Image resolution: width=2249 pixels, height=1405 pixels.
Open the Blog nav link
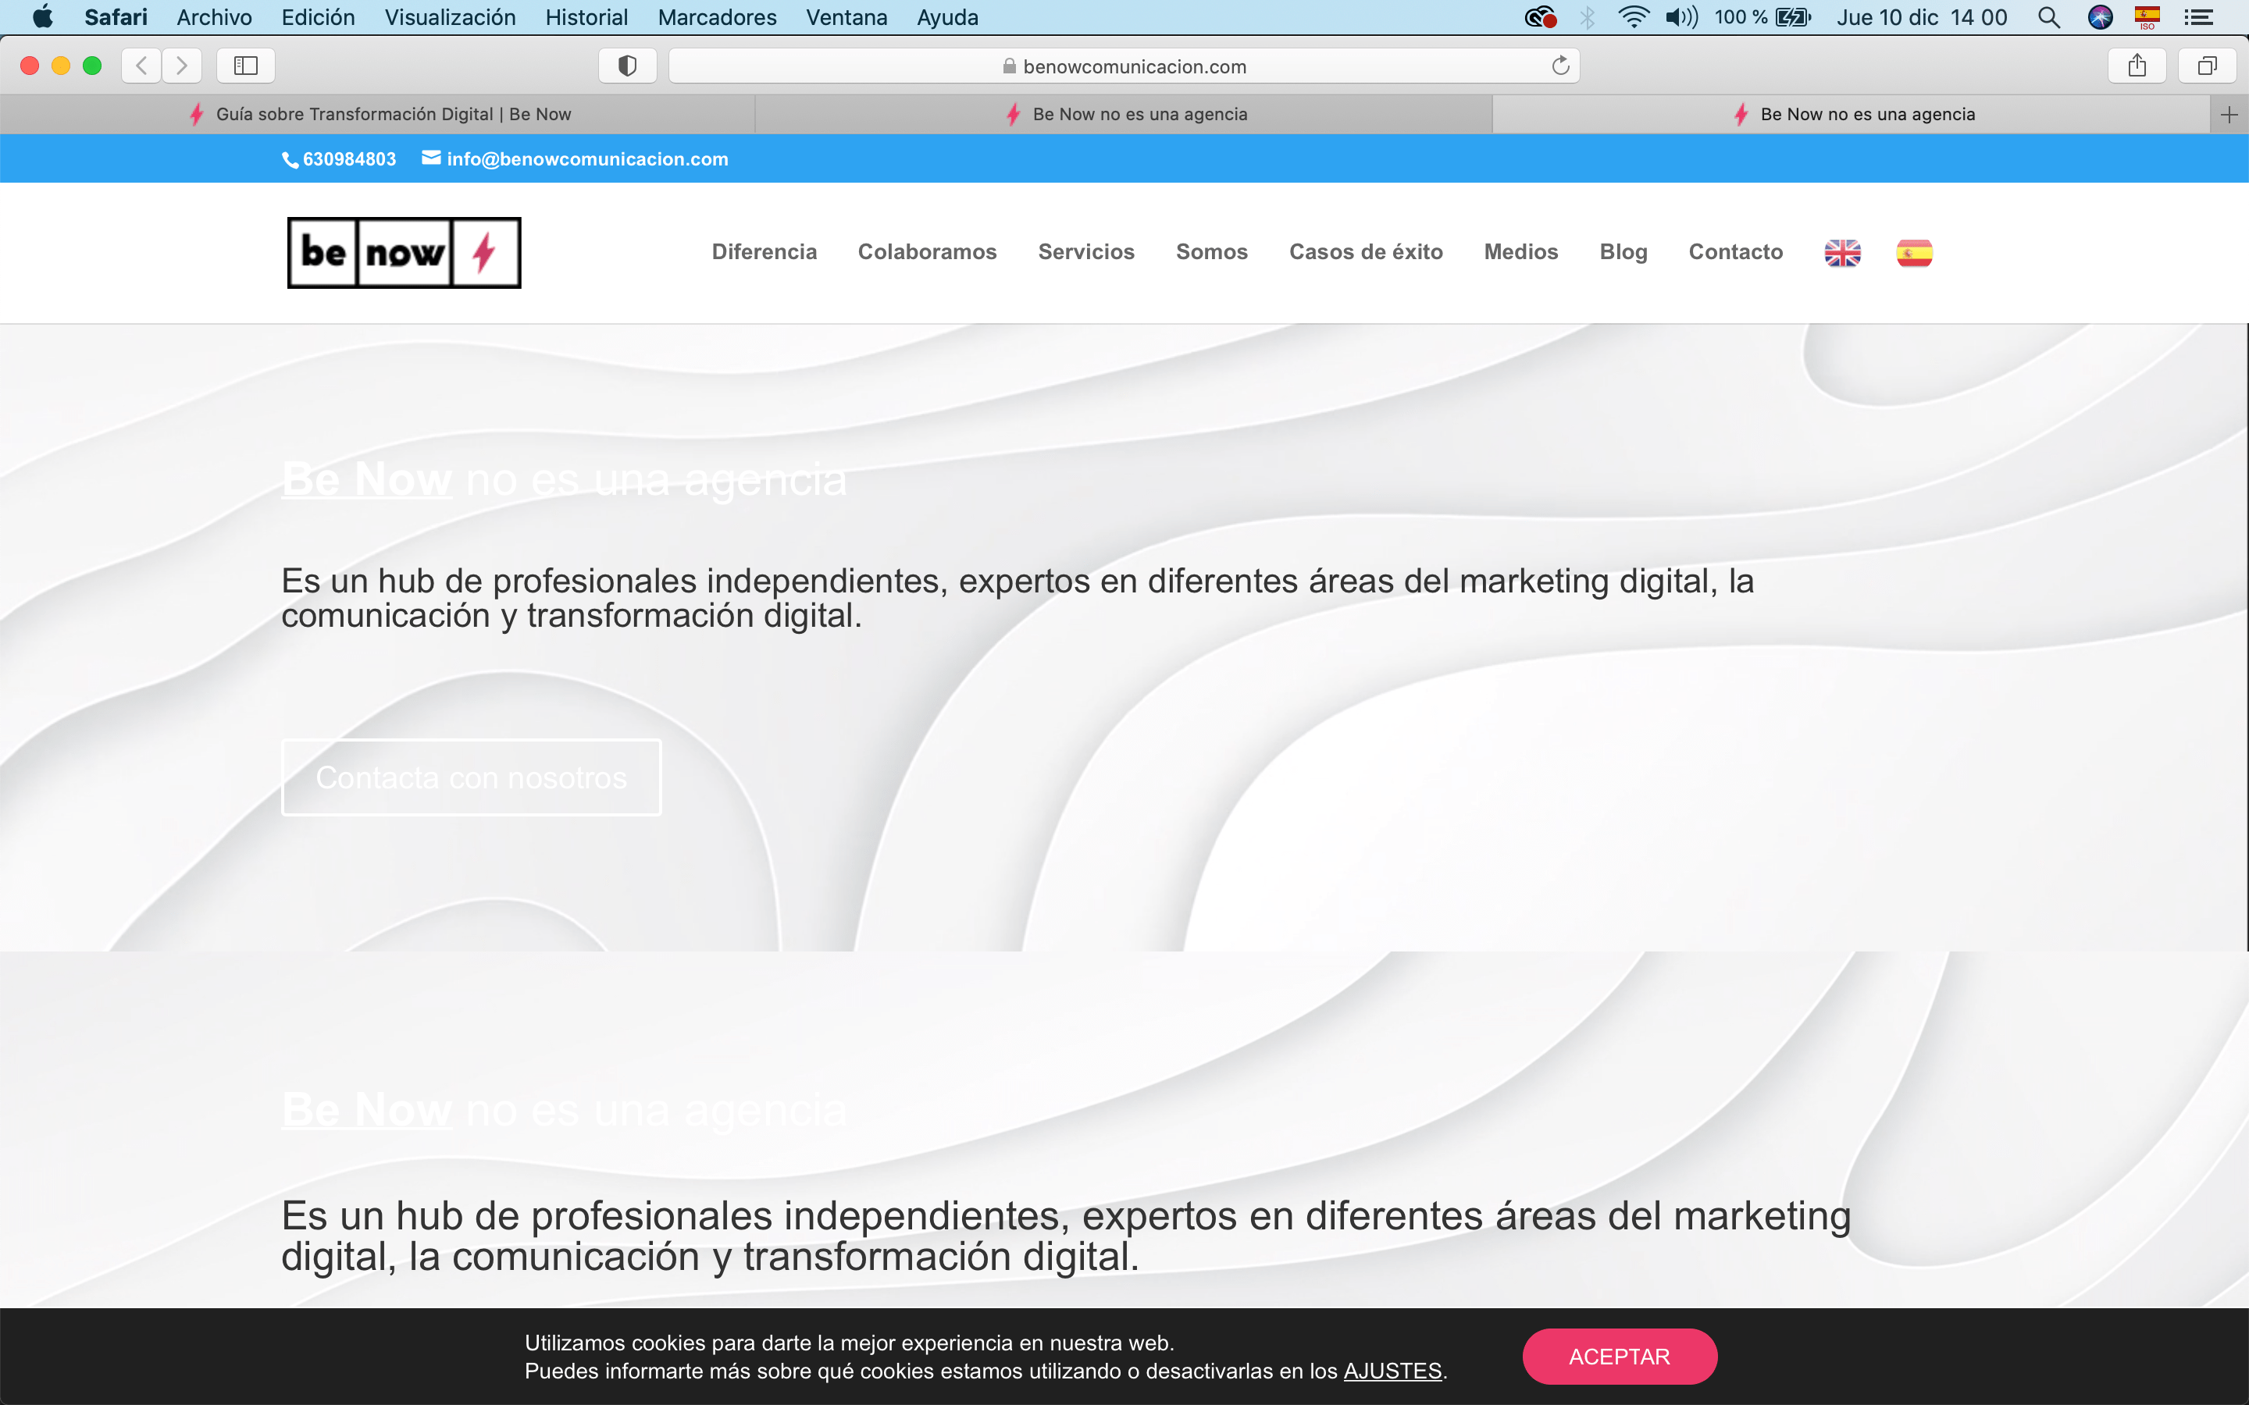coord(1623,252)
